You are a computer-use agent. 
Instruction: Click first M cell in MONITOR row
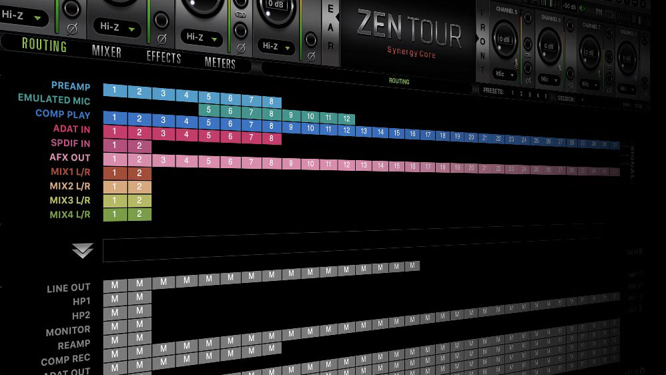[x=115, y=326]
